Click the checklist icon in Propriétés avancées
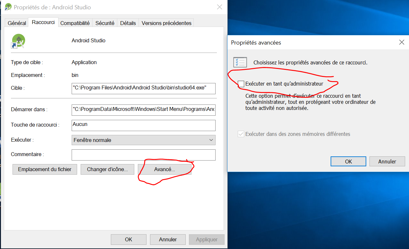Viewport: 409px width, 249px height. [x=240, y=62]
